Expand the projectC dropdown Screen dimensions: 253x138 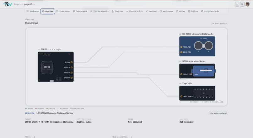tap(30, 4)
